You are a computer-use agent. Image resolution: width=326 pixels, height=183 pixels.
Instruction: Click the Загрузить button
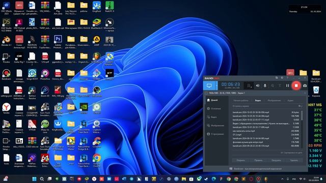pyautogui.click(x=276, y=160)
